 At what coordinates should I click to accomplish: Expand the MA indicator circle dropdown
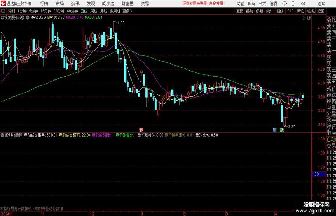(x=27, y=17)
